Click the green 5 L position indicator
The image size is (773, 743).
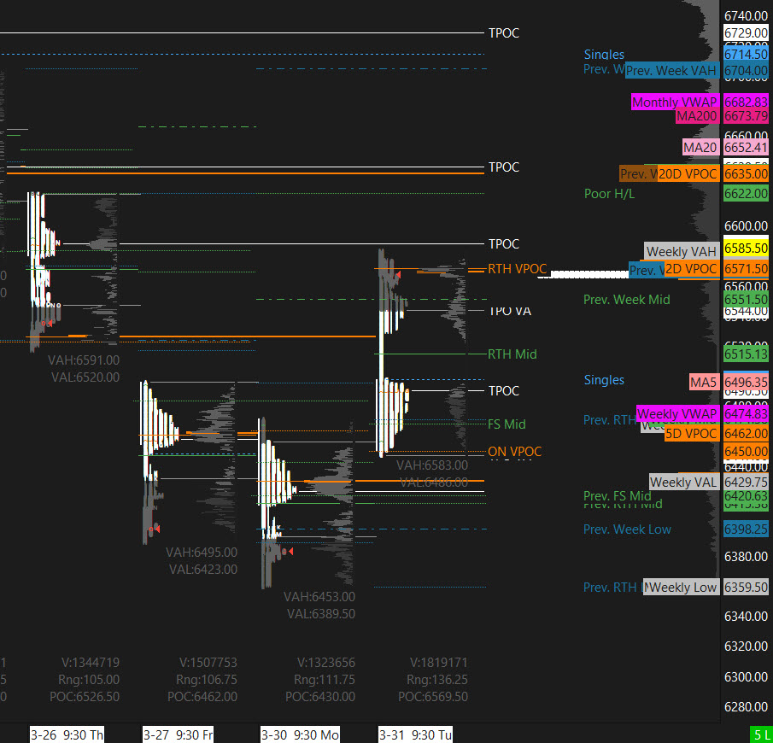pos(758,734)
